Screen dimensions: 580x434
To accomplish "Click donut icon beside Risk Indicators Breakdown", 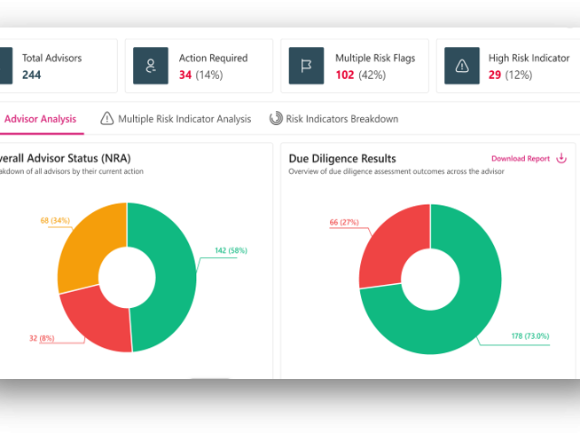I will click(x=276, y=118).
